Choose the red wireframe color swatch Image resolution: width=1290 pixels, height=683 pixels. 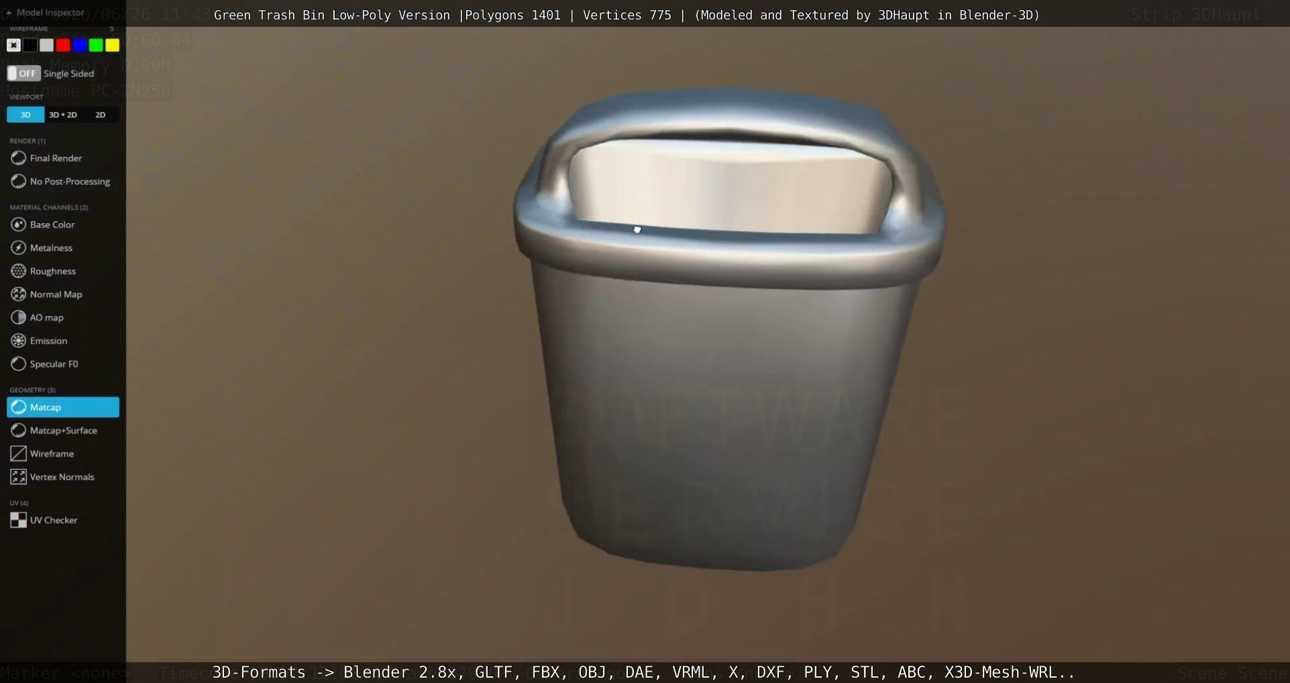pyautogui.click(x=63, y=45)
